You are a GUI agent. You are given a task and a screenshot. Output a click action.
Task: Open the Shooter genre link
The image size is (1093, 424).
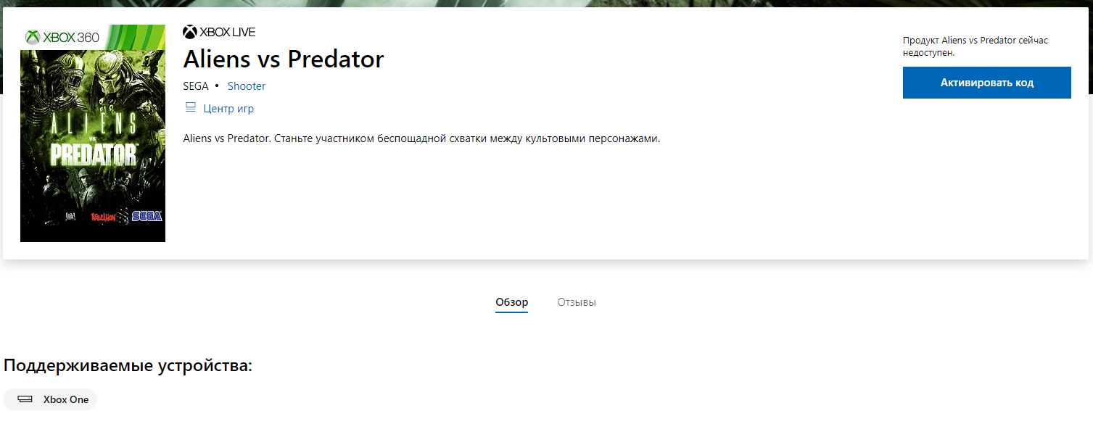(247, 86)
